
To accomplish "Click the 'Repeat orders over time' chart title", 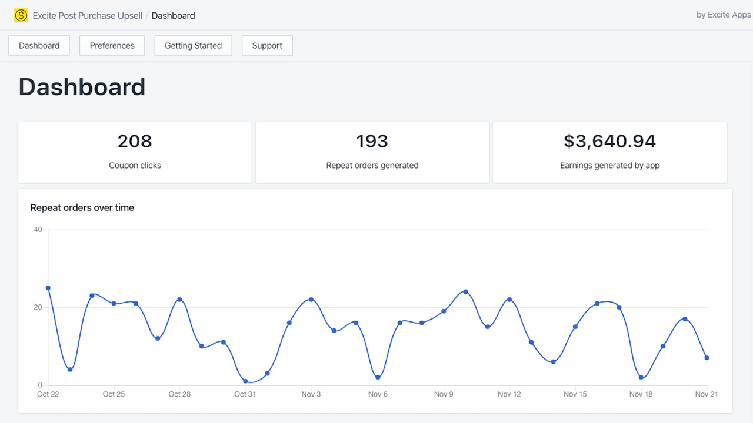I will 82,207.
